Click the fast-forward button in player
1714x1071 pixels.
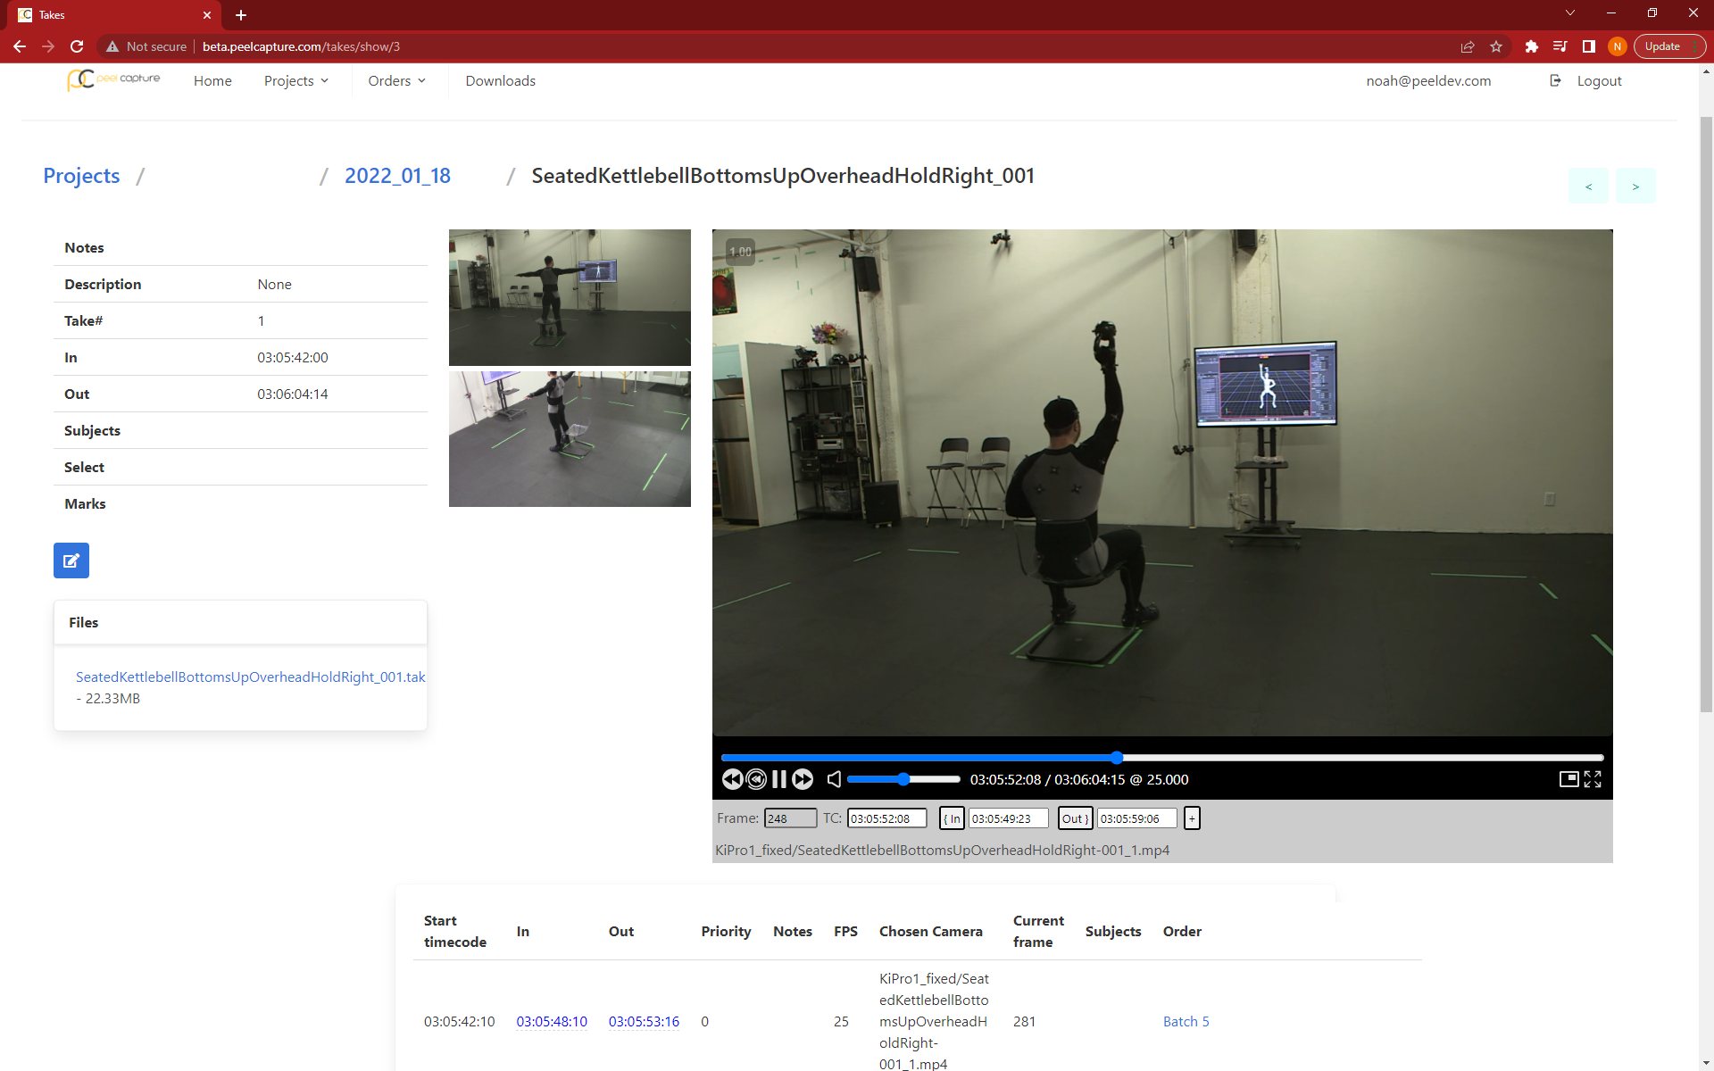(x=803, y=779)
